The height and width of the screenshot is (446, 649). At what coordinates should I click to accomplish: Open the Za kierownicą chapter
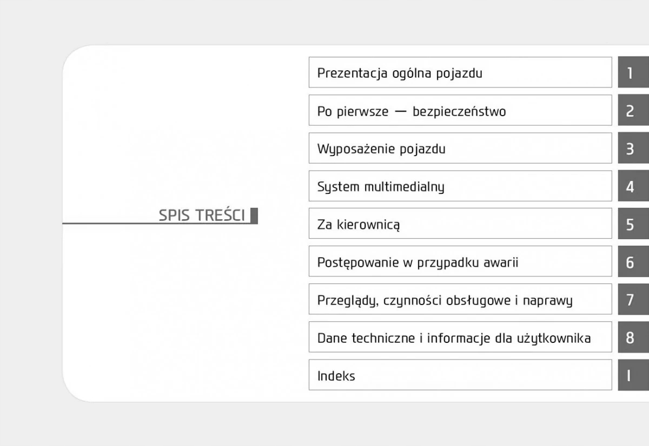point(460,224)
